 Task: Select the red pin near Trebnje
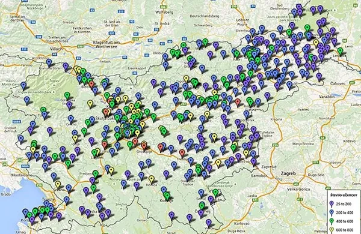pyautogui.click(x=182, y=152)
